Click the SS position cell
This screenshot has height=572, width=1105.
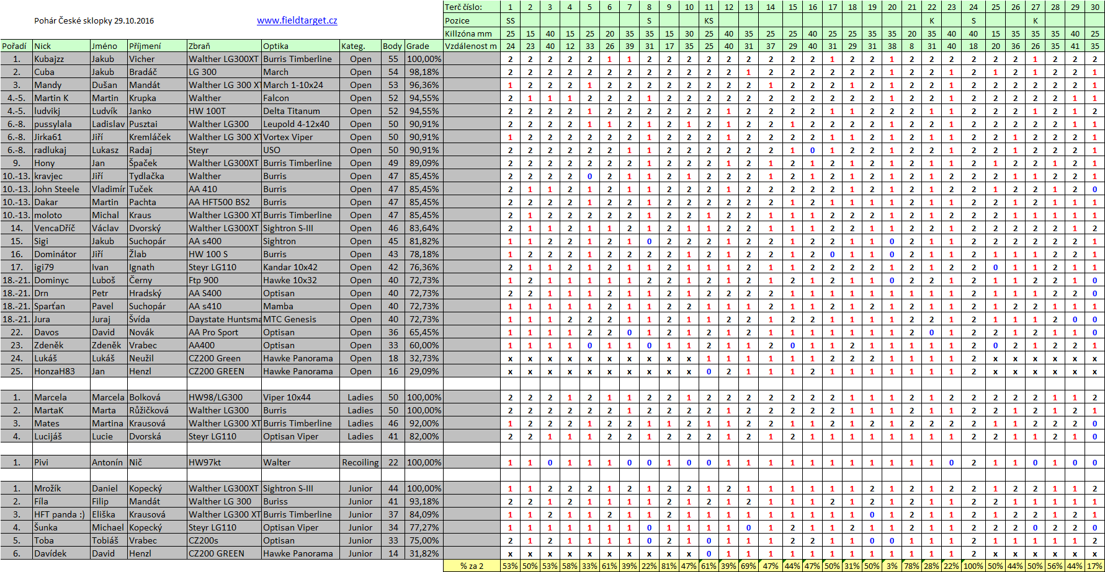tap(510, 20)
